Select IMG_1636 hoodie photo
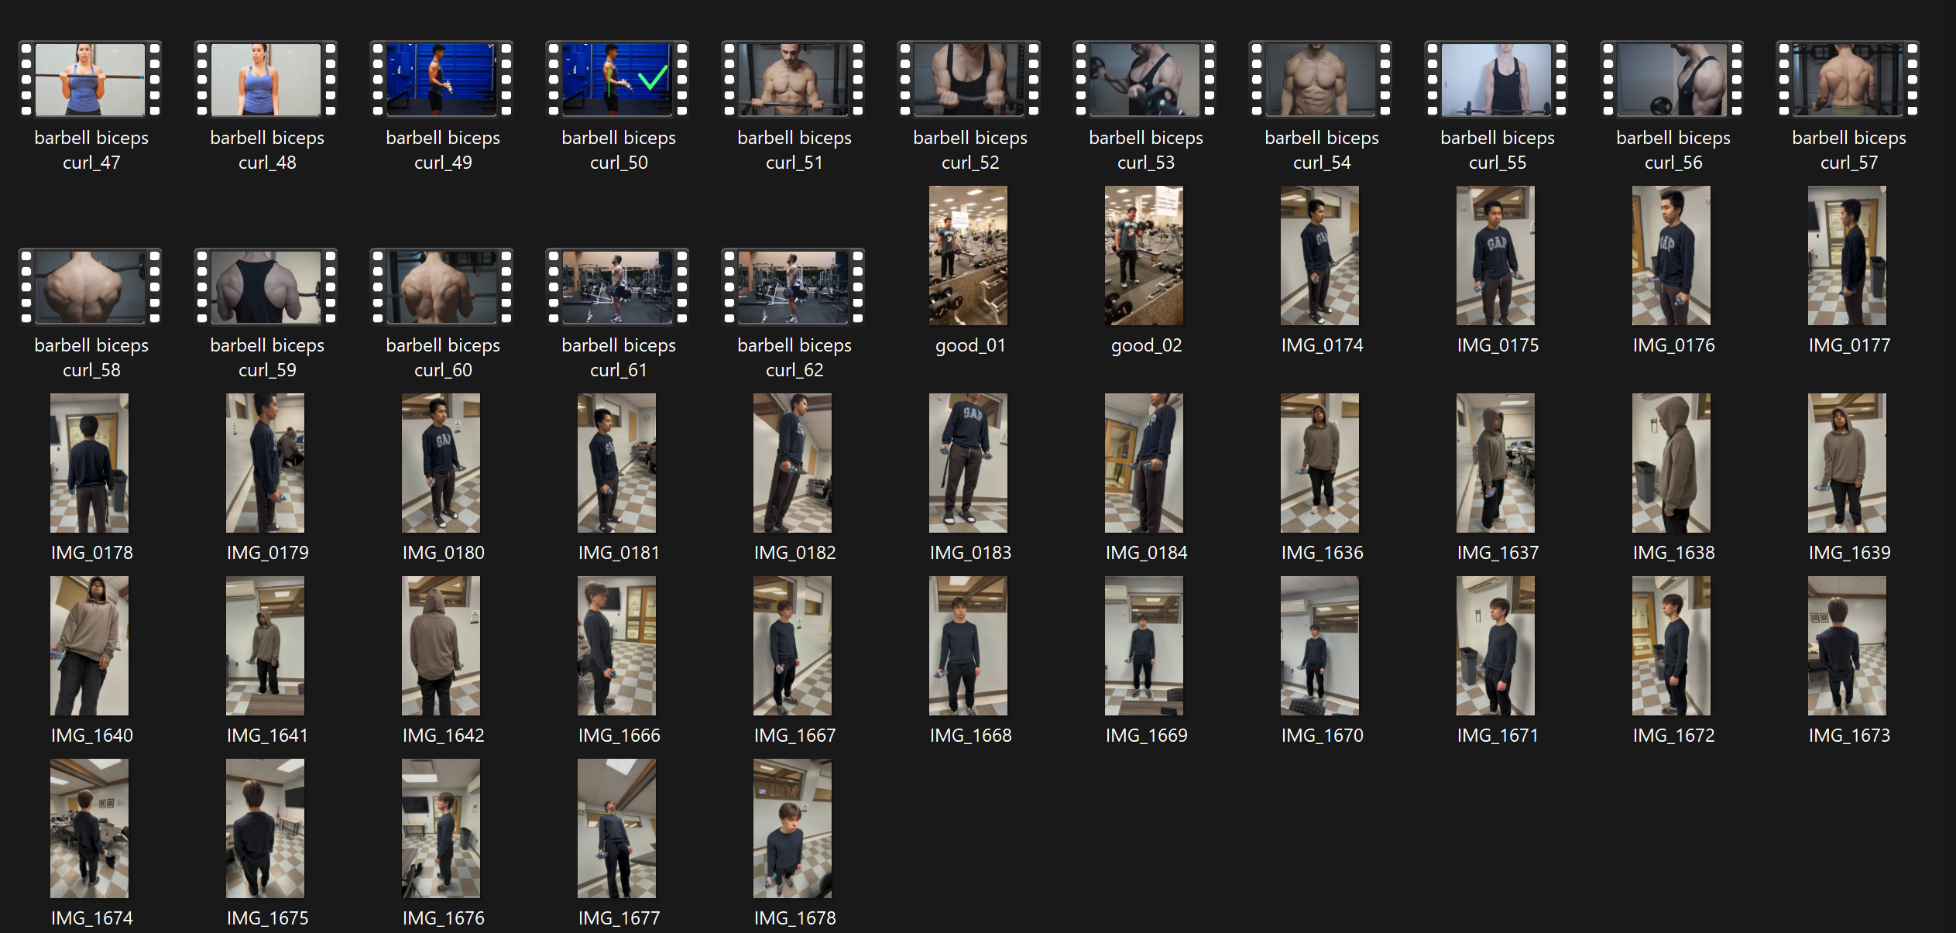The height and width of the screenshot is (933, 1956). click(1319, 463)
